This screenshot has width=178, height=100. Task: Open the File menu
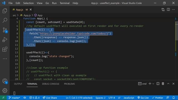11,3
